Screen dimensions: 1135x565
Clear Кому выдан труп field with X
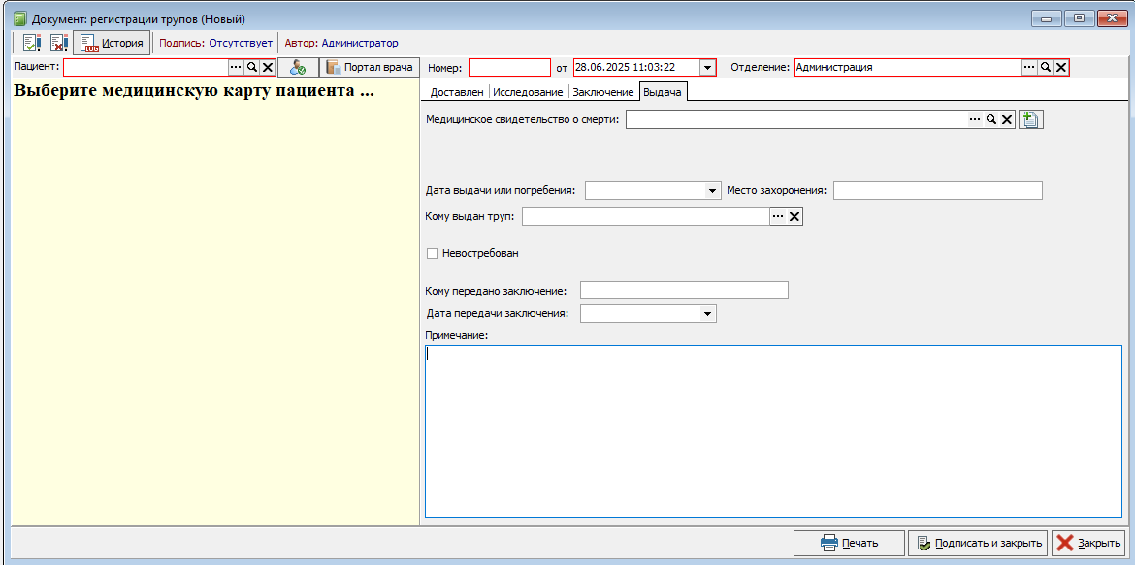coord(794,216)
